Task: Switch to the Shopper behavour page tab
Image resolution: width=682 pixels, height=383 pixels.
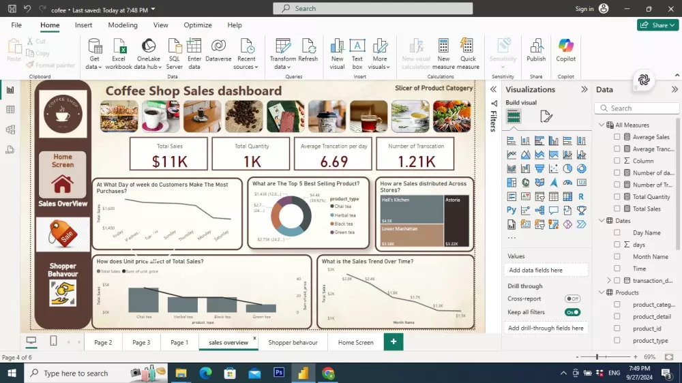Action: (x=293, y=343)
